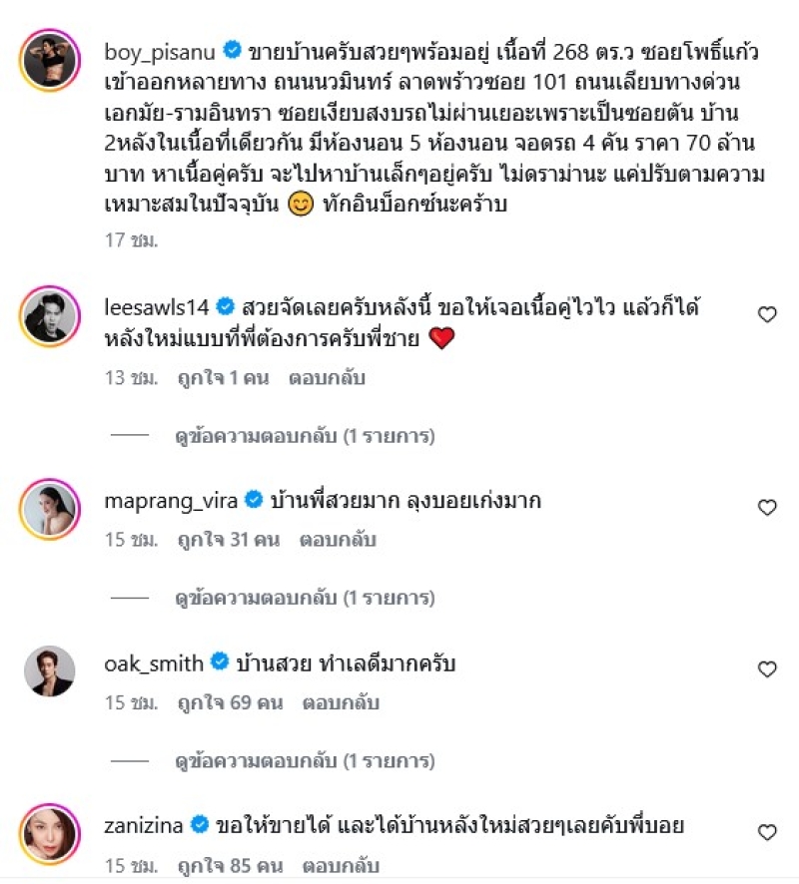Go to the zanizina username link
This screenshot has height=884, width=799.
(144, 824)
